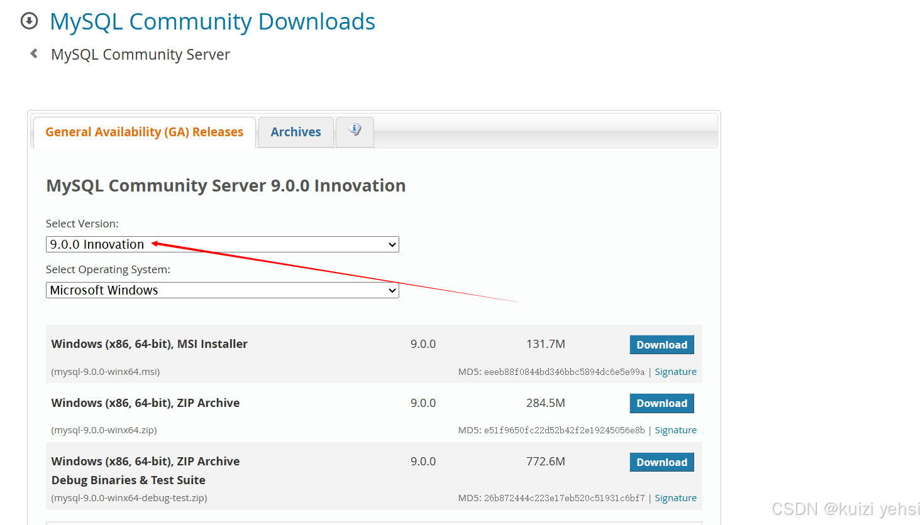This screenshot has width=923, height=525.
Task: Click the "Select Operating System:" label
Action: point(108,269)
